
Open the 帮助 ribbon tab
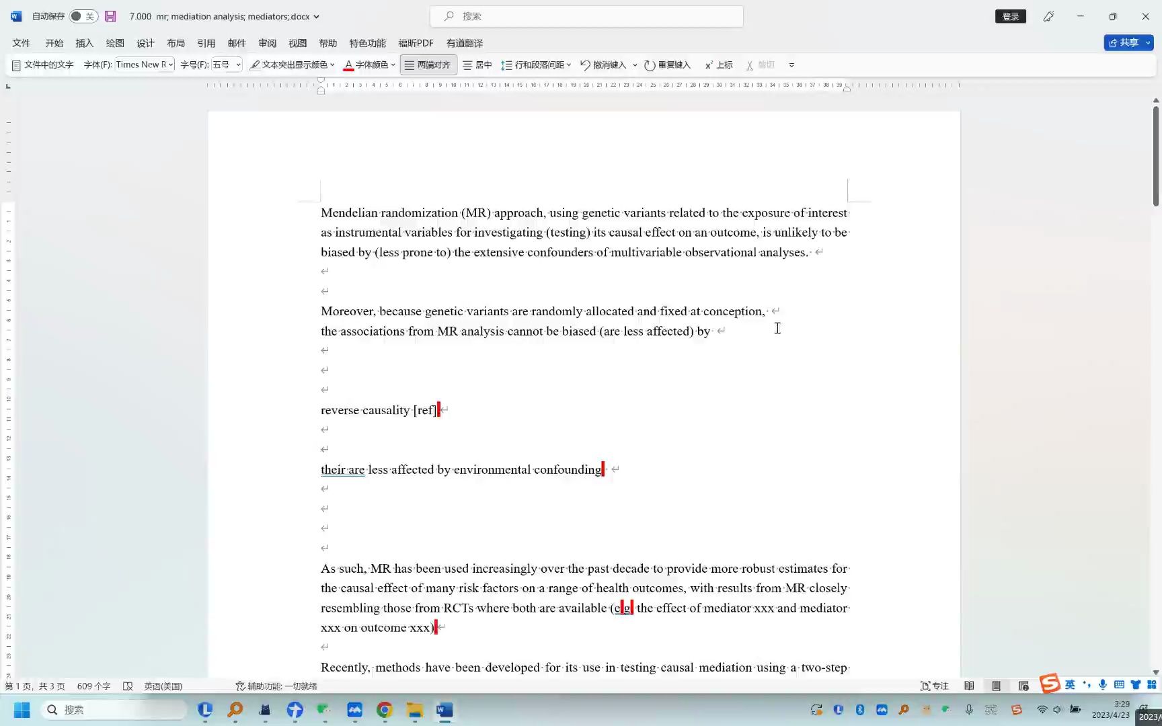coord(328,43)
